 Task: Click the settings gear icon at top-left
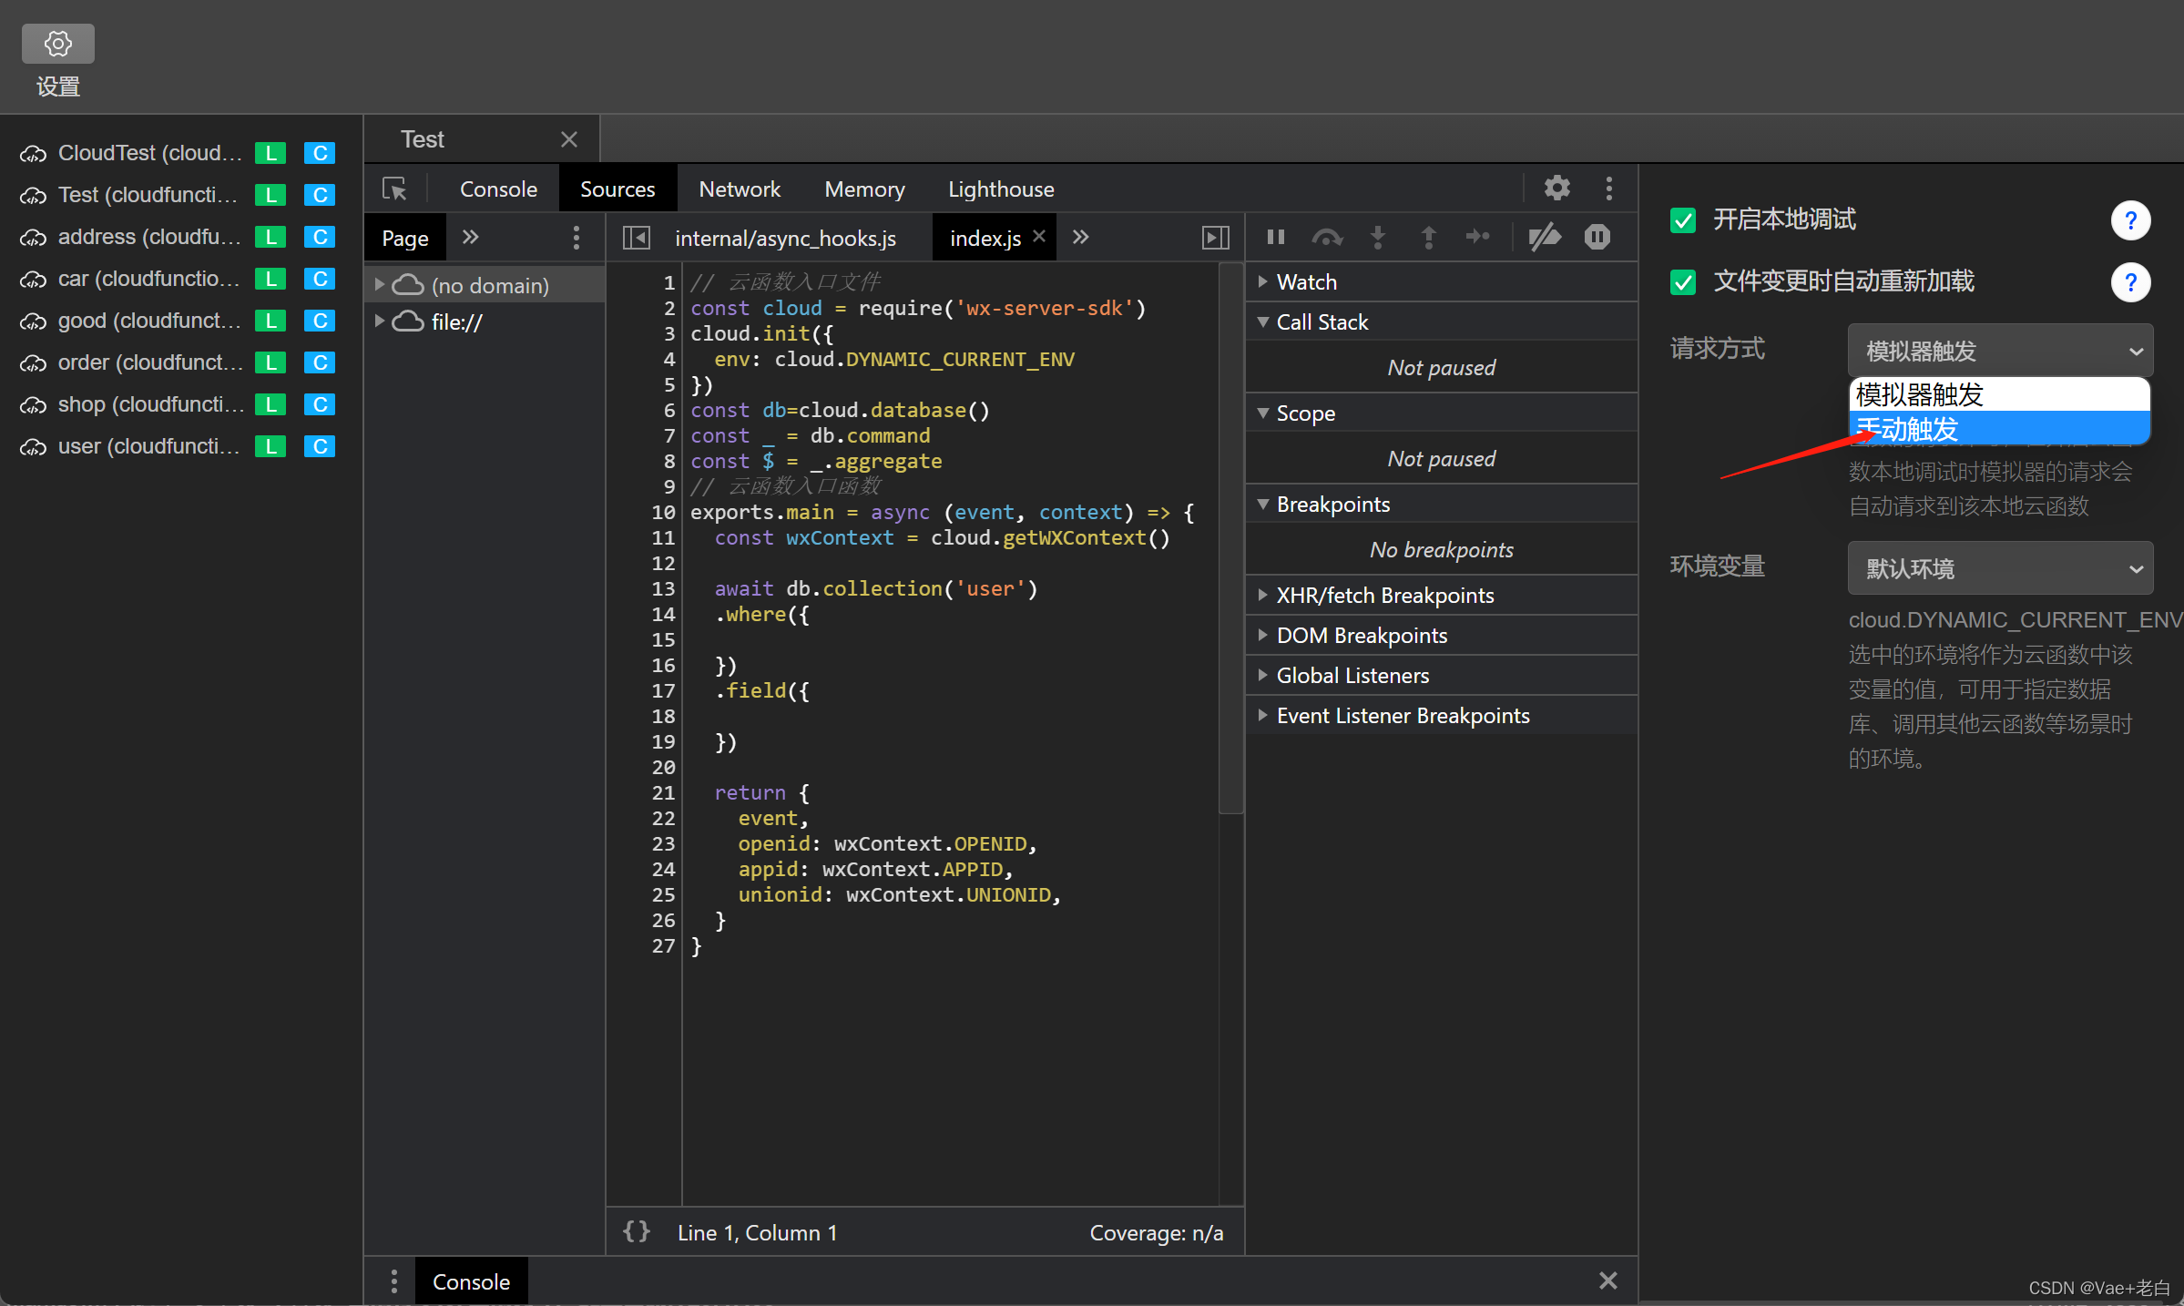tap(57, 44)
